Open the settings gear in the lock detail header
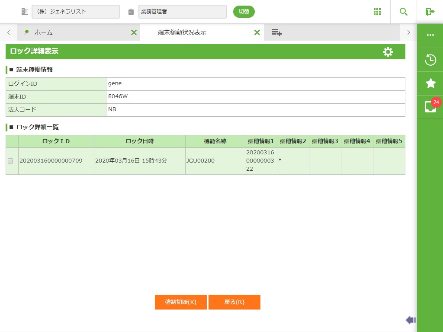 tap(388, 52)
